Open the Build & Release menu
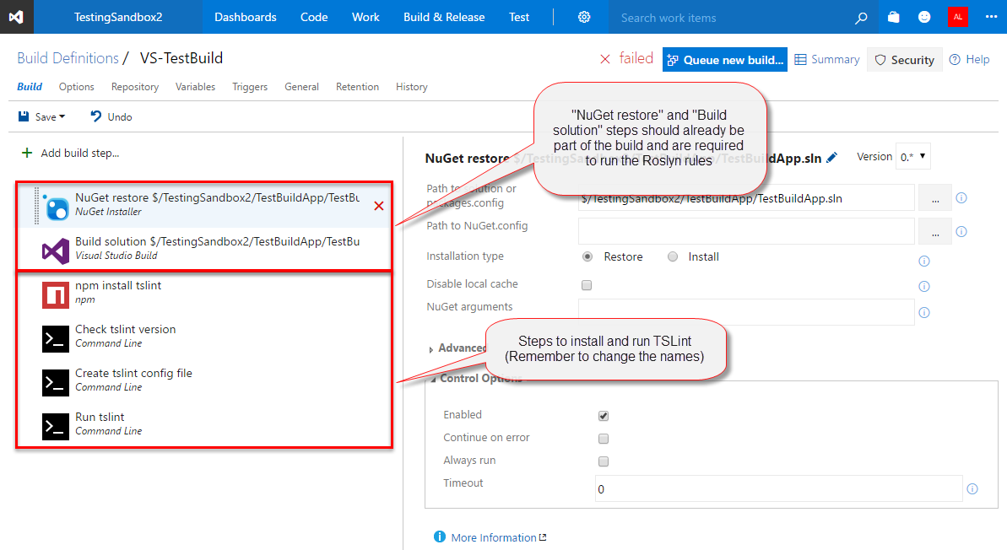Viewport: 1007px width, 550px height. coord(444,17)
